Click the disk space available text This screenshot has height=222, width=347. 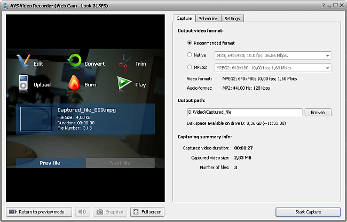pos(236,123)
